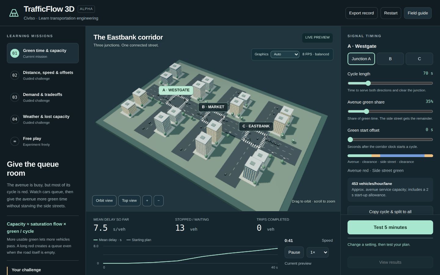Pause the simulation preview
This screenshot has height=275, width=440.
pyautogui.click(x=294, y=252)
